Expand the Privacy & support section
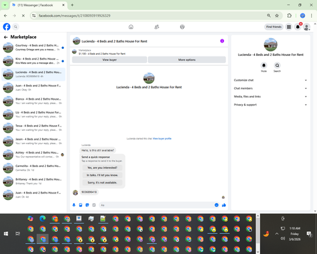Image resolution: width=317 pixels, height=254 pixels. 270,105
